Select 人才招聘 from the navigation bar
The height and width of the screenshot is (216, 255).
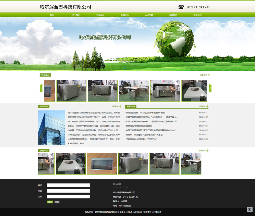click(x=149, y=15)
